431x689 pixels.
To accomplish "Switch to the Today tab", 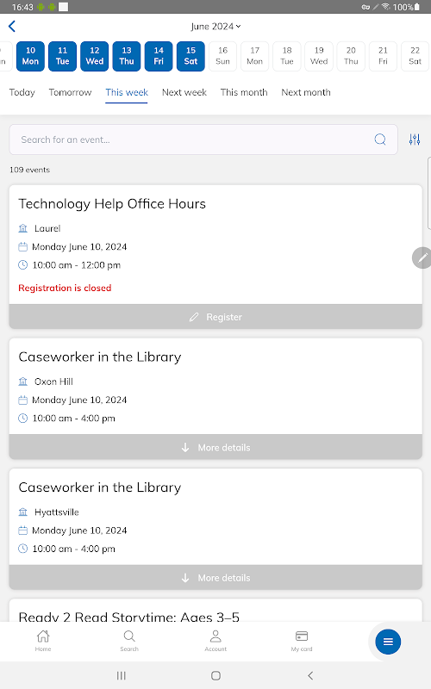I will (22, 92).
